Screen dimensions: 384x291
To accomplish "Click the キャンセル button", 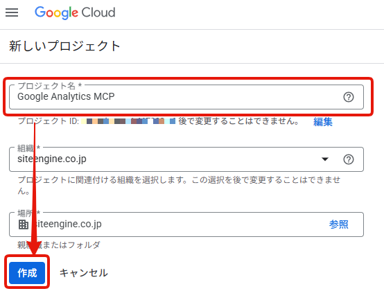I will 83,273.
